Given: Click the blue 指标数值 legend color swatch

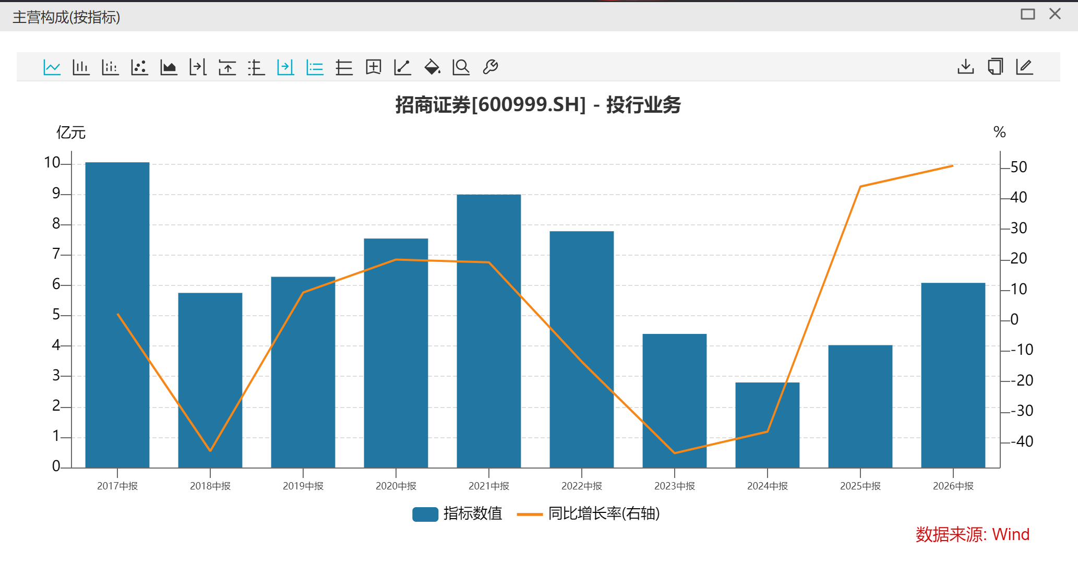Looking at the screenshot, I should coord(425,514).
